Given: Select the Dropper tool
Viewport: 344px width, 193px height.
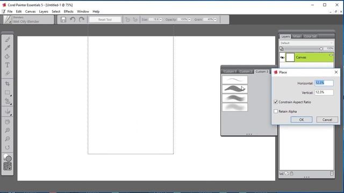Looking at the screenshot, I should (x=8, y=48).
